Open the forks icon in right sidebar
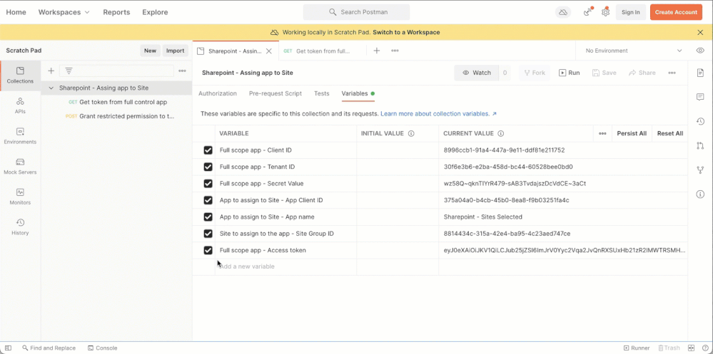The width and height of the screenshot is (713, 354). 700,170
